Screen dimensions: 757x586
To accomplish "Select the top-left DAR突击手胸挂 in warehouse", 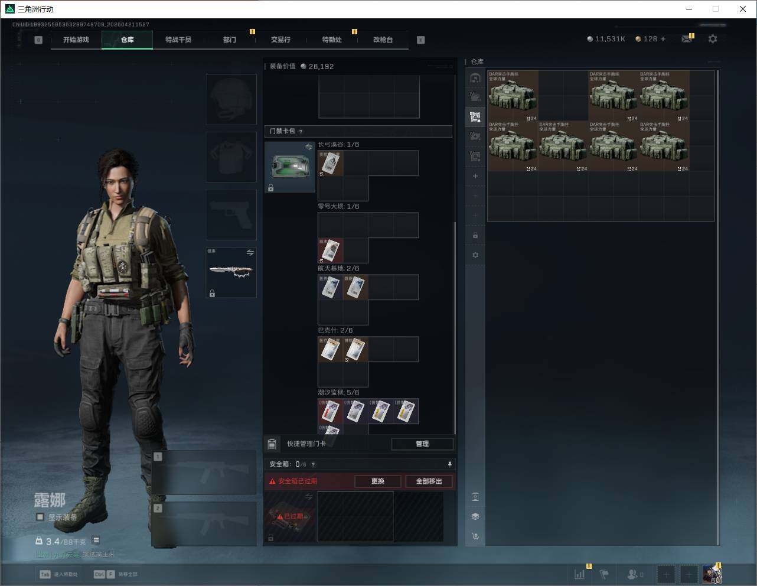I will point(513,96).
